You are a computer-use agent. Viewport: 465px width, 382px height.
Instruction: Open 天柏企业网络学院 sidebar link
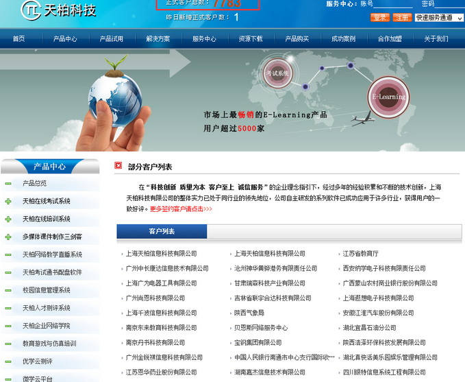point(47,326)
